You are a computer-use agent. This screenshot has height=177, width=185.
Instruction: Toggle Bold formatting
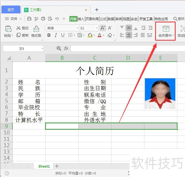(49, 35)
